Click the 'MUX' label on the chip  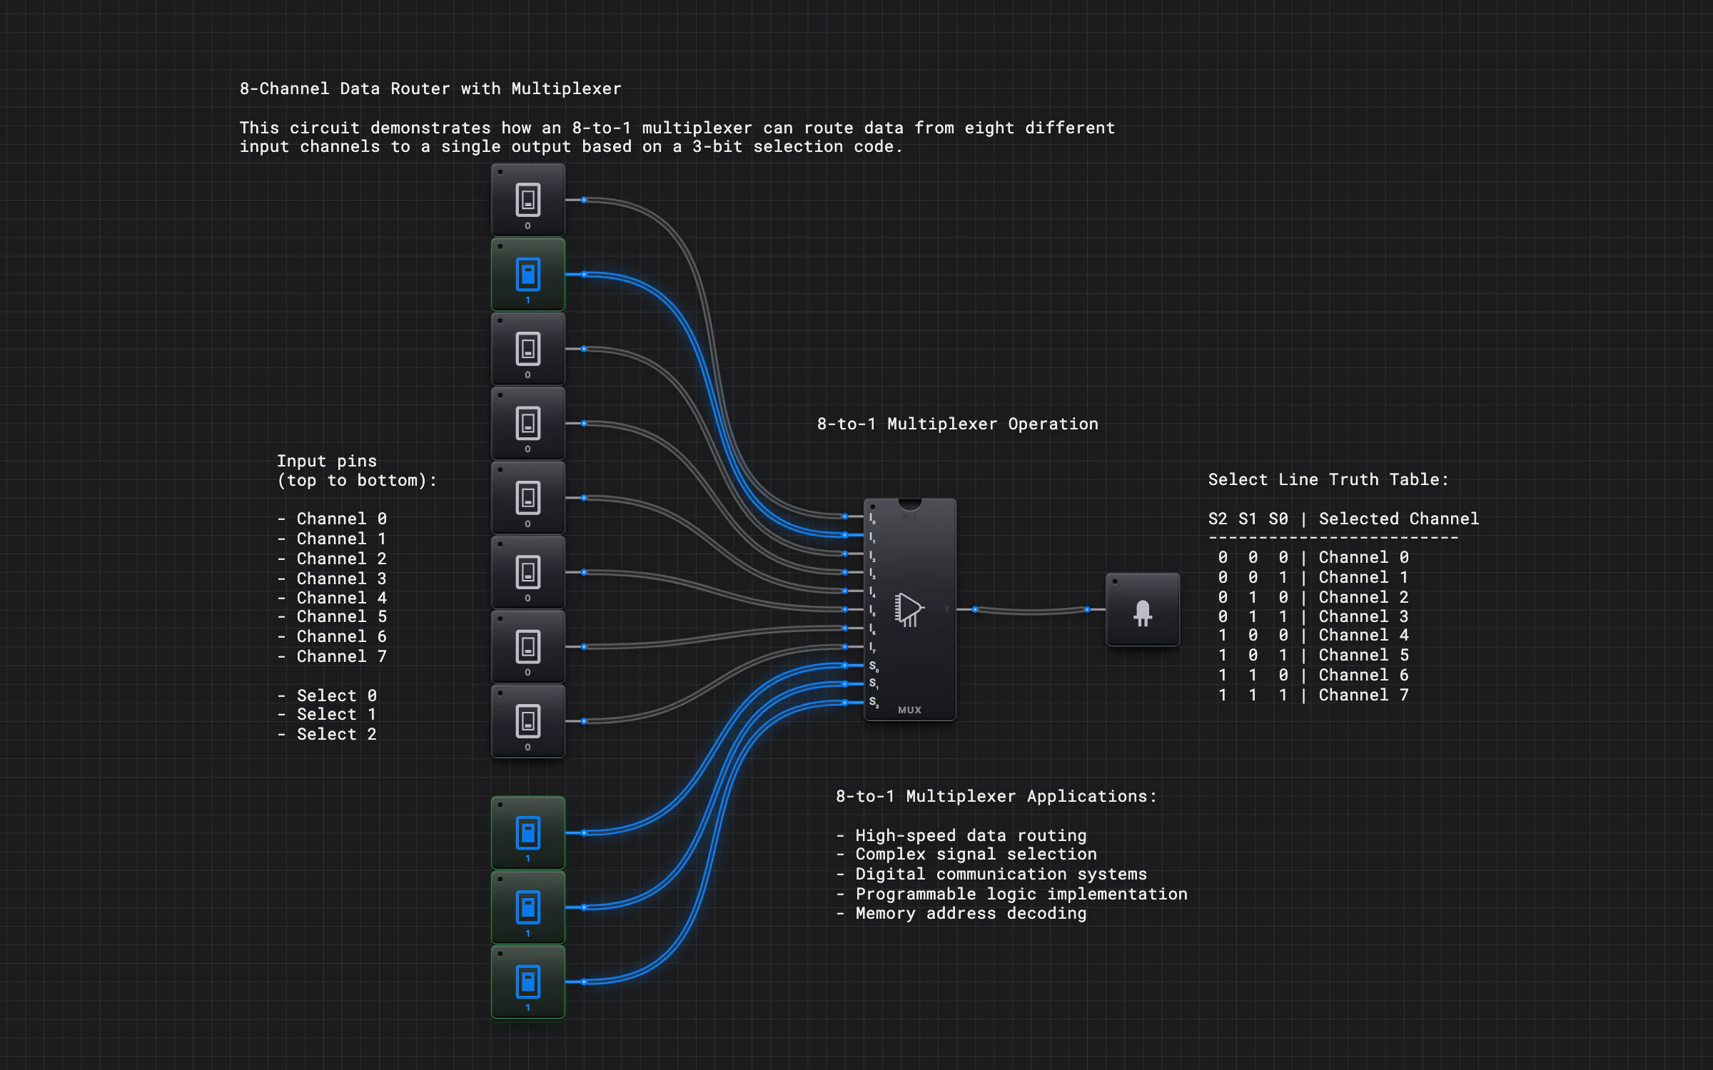(x=909, y=710)
